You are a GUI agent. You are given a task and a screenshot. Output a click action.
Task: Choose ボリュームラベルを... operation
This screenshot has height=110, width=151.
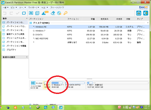point(15,38)
